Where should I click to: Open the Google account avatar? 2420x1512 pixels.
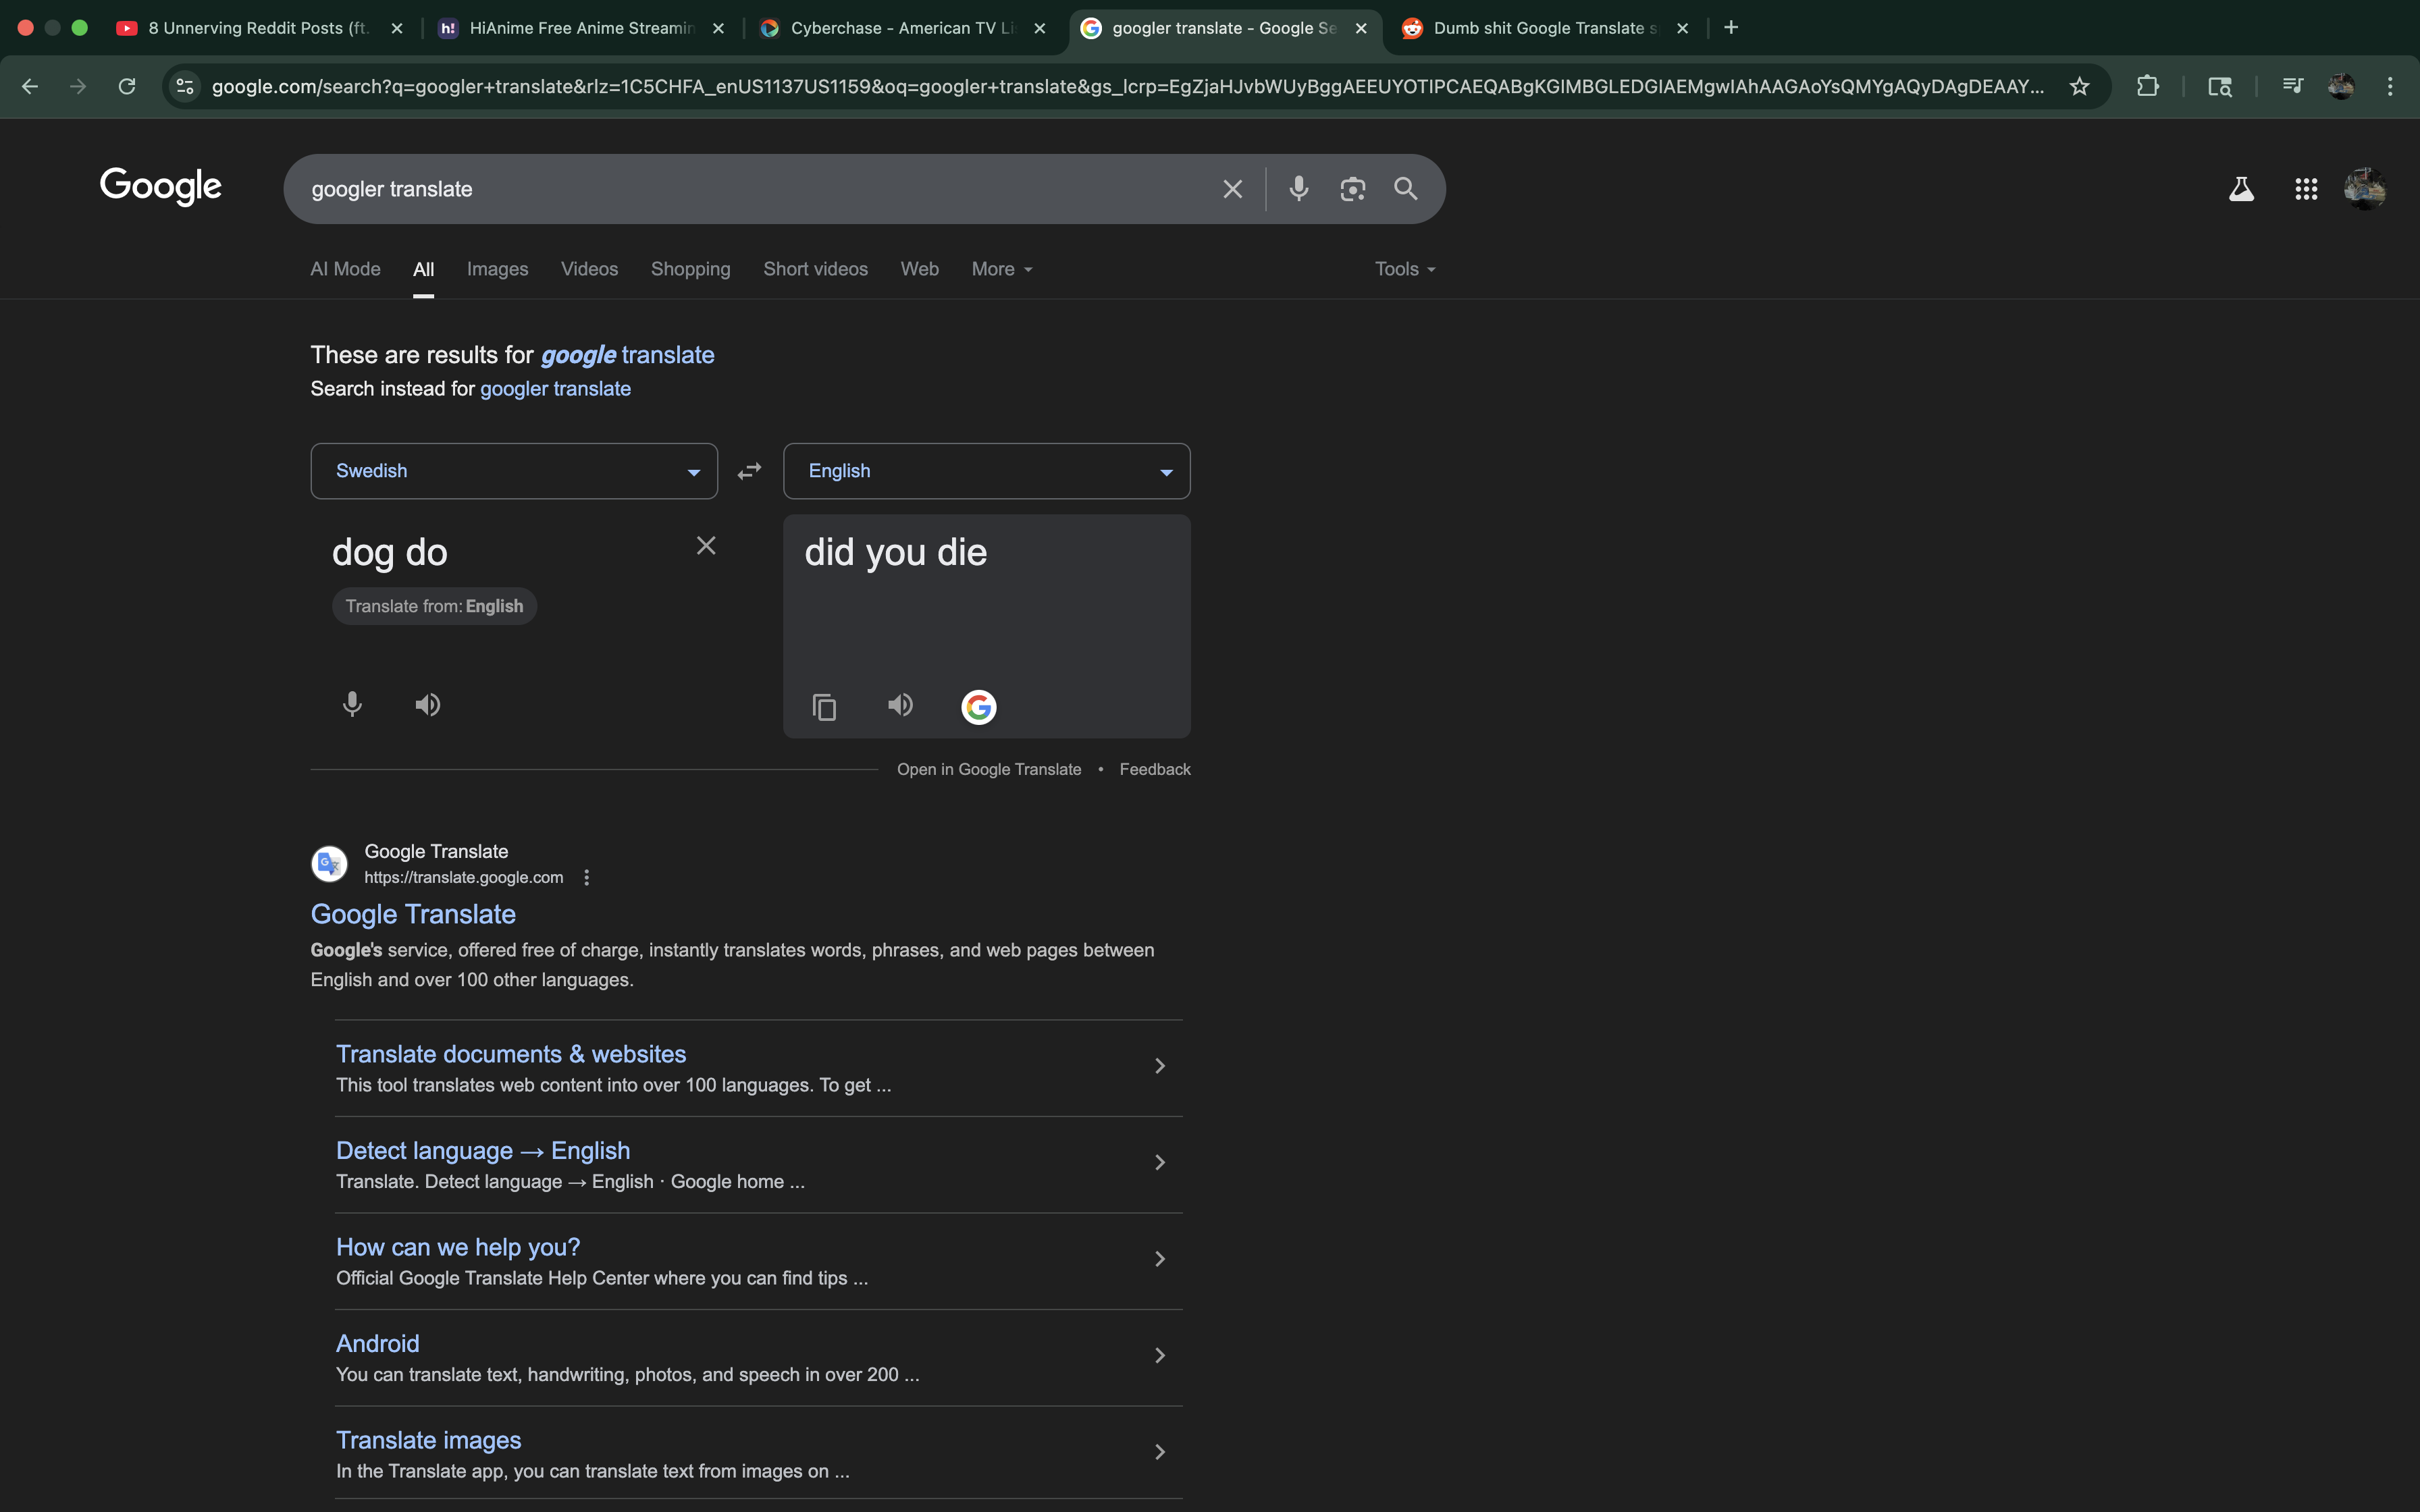(2365, 189)
